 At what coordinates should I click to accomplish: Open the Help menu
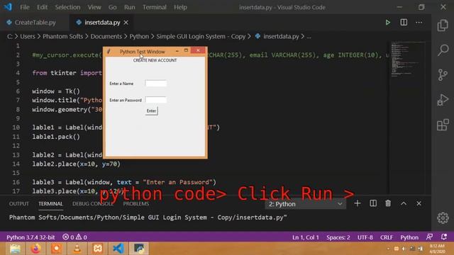180,7
